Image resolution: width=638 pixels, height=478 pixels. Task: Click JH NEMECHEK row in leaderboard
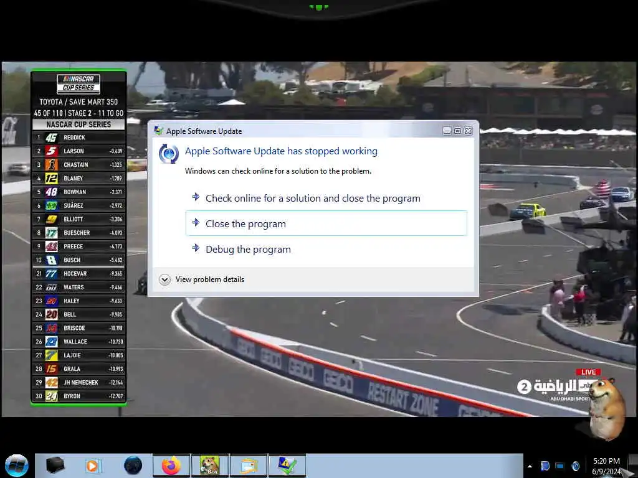pos(79,383)
